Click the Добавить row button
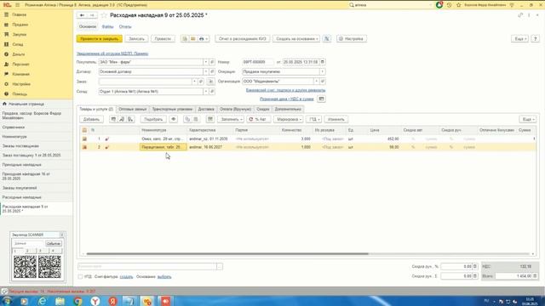 coord(91,119)
